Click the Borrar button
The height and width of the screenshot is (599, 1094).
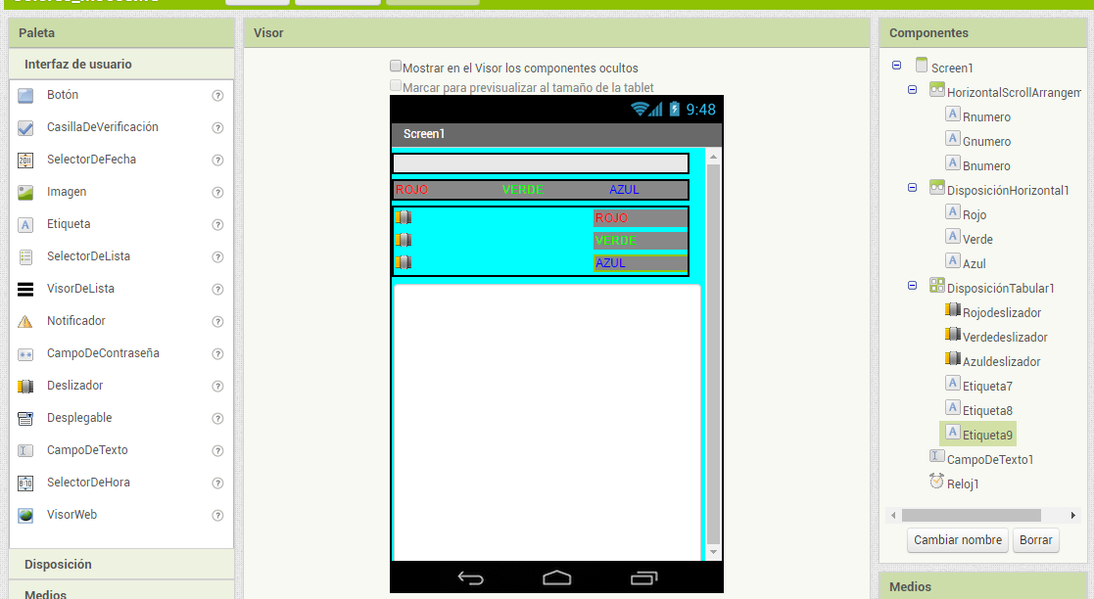pyautogui.click(x=1035, y=539)
